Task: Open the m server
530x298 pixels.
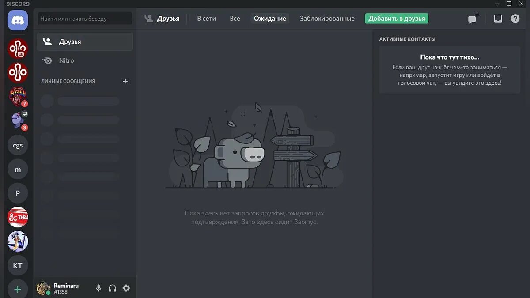Action: [18, 169]
